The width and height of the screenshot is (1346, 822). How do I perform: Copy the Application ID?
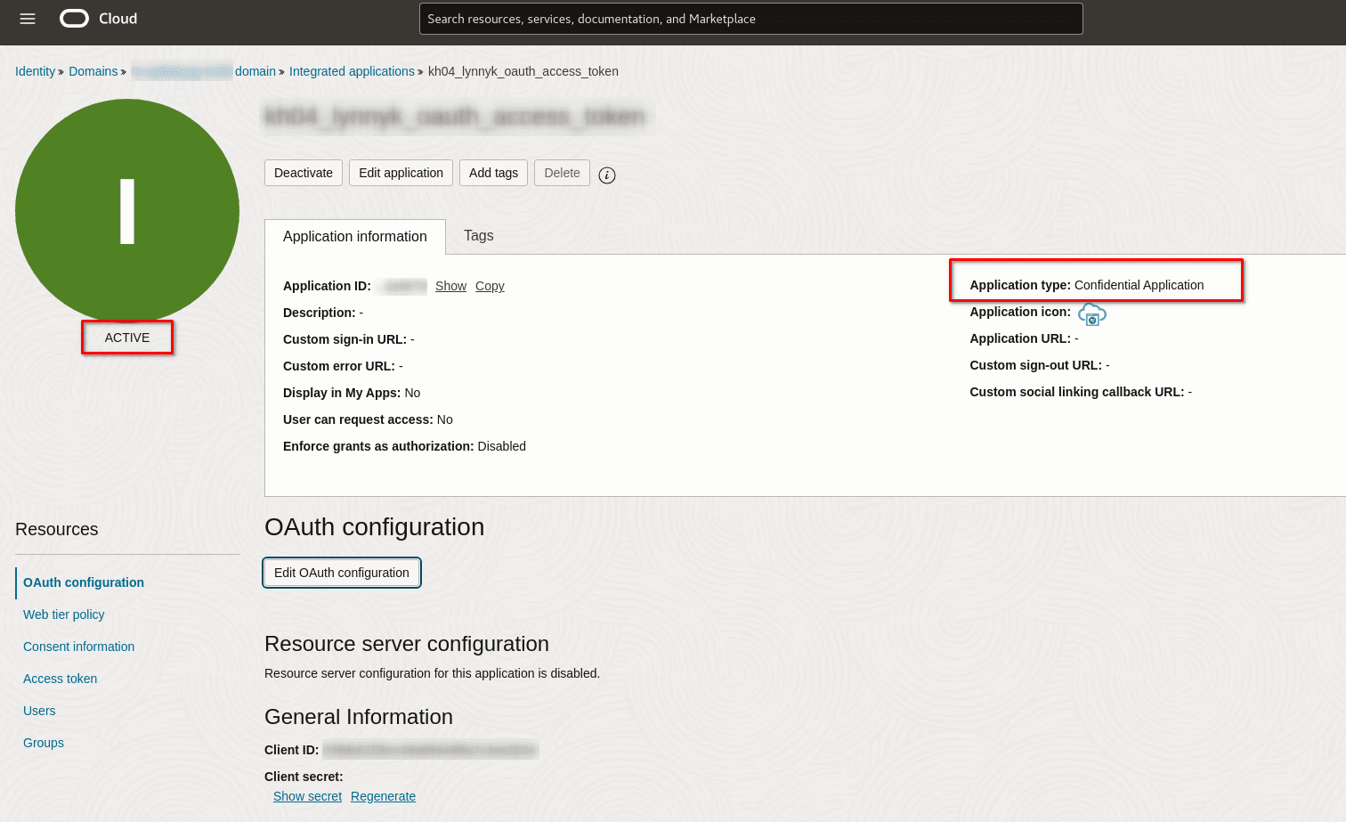489,285
